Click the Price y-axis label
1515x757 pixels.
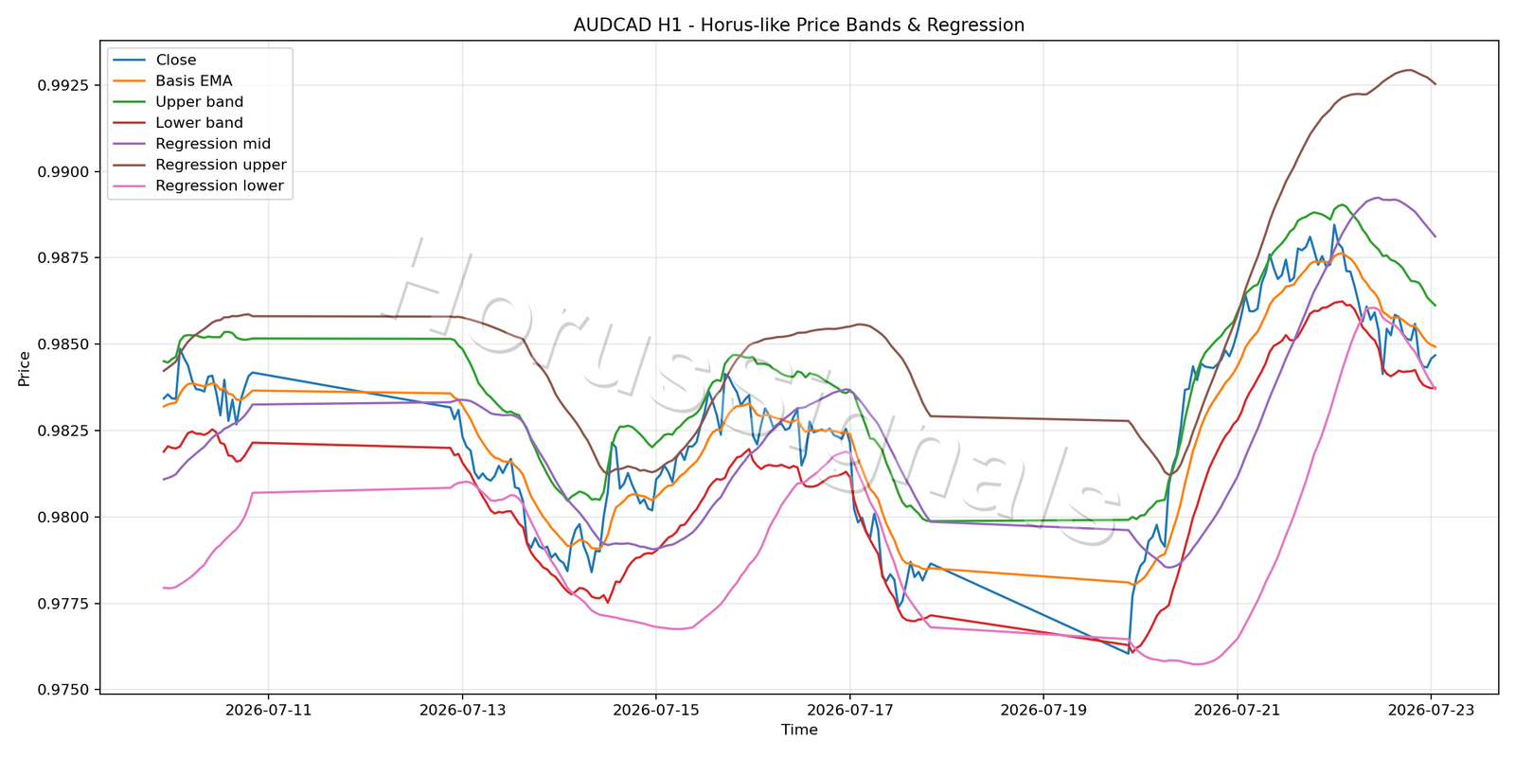click(24, 369)
